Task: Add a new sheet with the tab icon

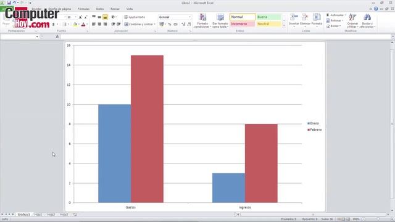Action: coord(75,215)
